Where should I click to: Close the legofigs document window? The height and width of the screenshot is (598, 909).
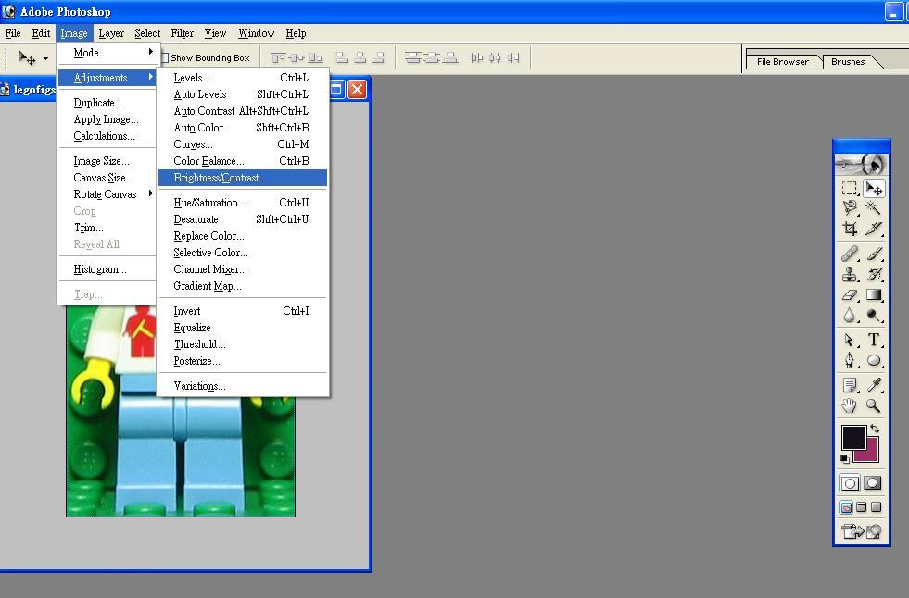coord(357,89)
